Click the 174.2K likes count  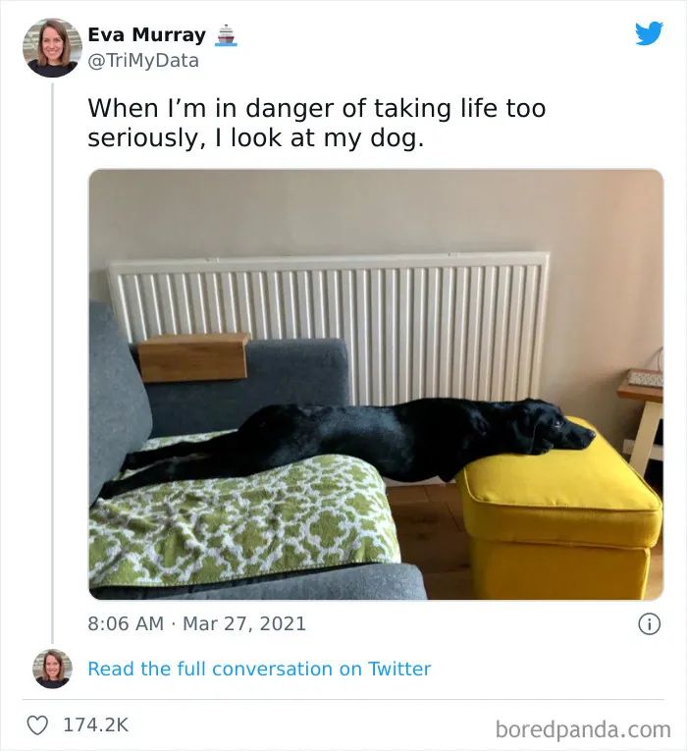pyautogui.click(x=96, y=724)
